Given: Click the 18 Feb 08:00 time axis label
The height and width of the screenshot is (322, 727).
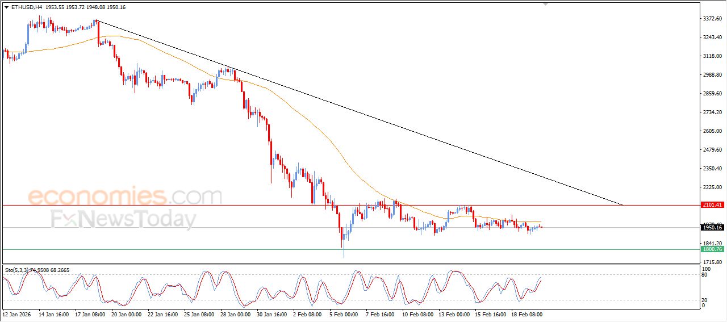Looking at the screenshot, I should (528, 313).
